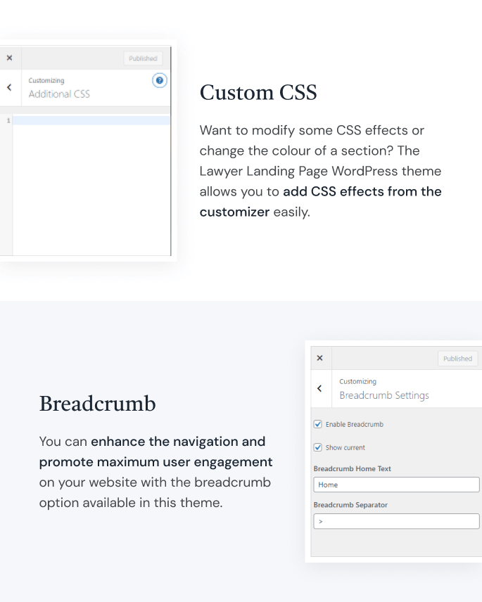Click the Breadcrumb Separator field
Screen dimensions: 482x602
pos(396,521)
